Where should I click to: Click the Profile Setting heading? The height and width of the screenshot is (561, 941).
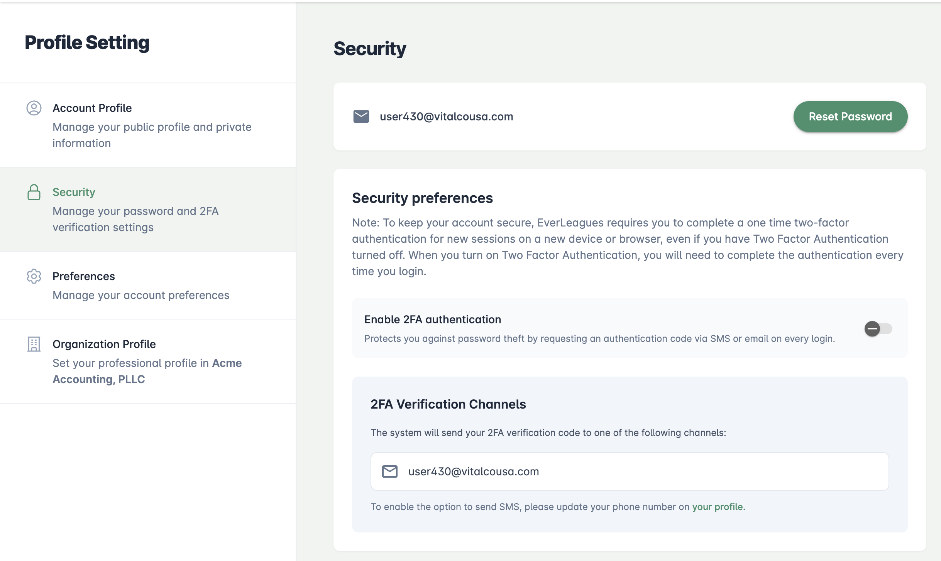click(87, 42)
